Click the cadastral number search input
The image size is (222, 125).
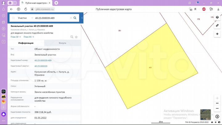(52, 18)
